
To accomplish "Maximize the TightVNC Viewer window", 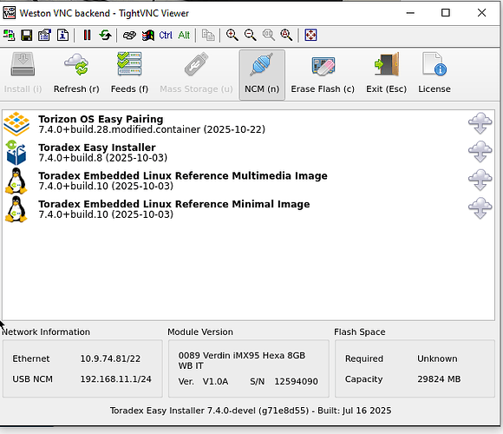I will coord(445,13).
